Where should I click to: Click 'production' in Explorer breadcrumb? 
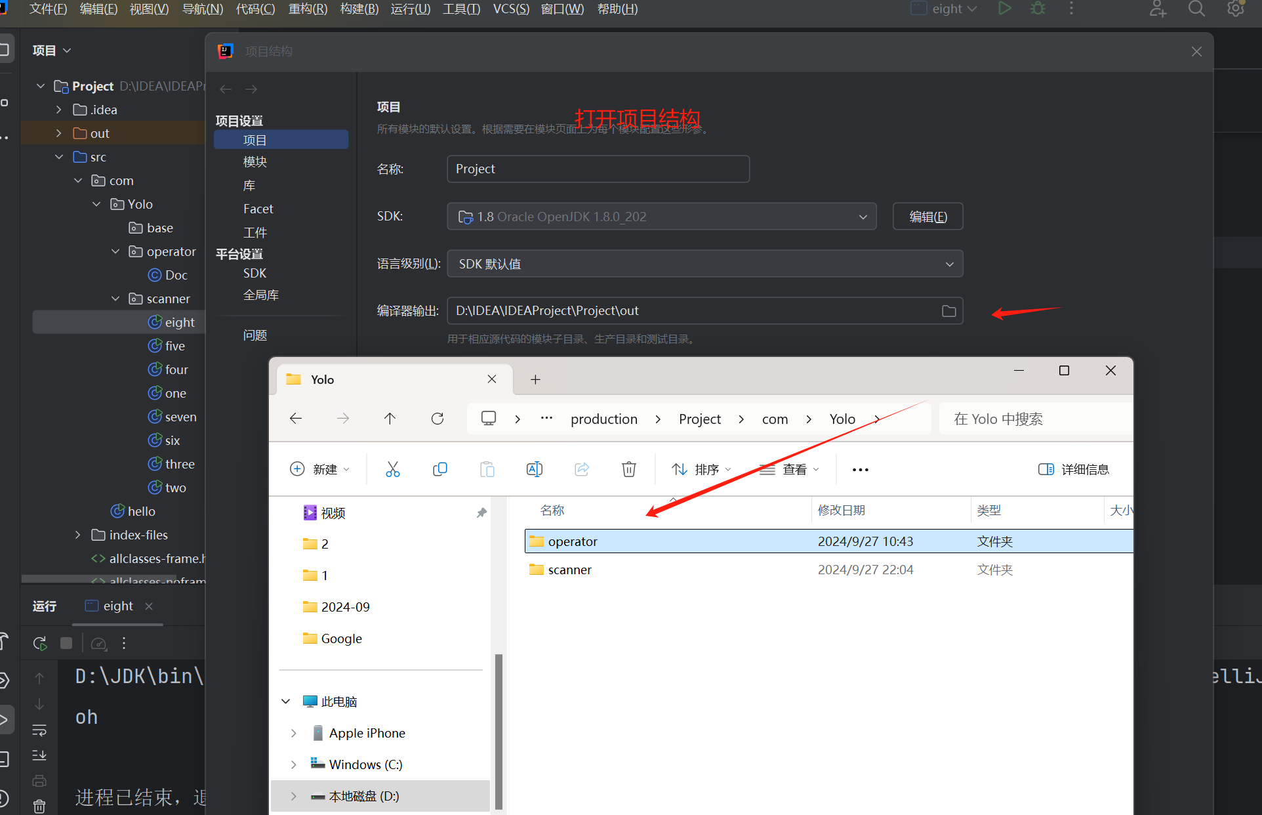tap(603, 419)
